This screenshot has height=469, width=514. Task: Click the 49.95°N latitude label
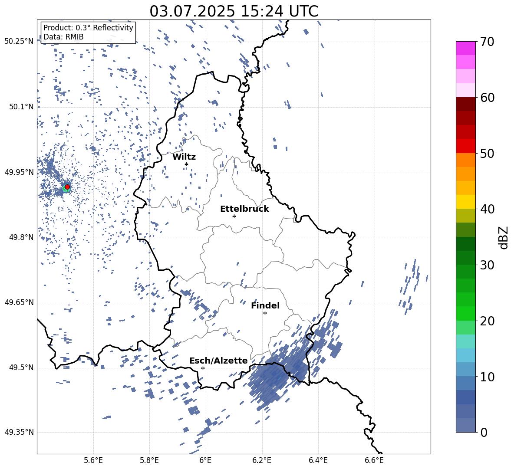(19, 172)
